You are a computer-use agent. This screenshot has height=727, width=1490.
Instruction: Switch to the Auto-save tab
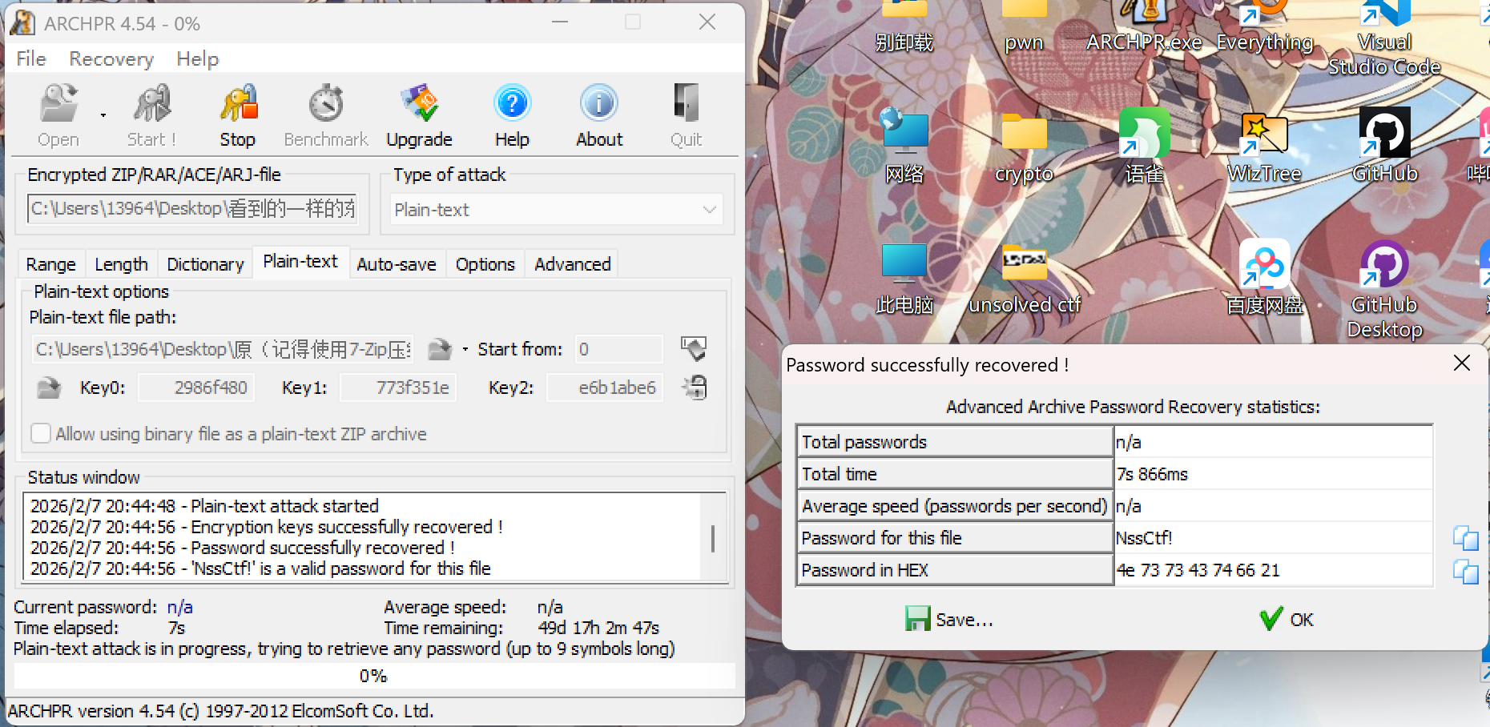(x=397, y=264)
